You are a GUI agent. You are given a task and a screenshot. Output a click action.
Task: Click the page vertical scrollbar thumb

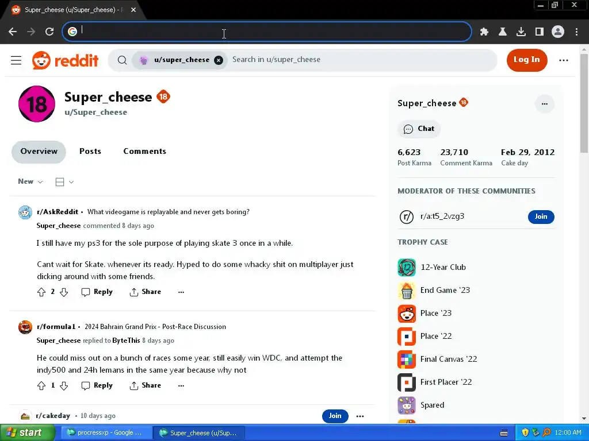[x=584, y=103]
